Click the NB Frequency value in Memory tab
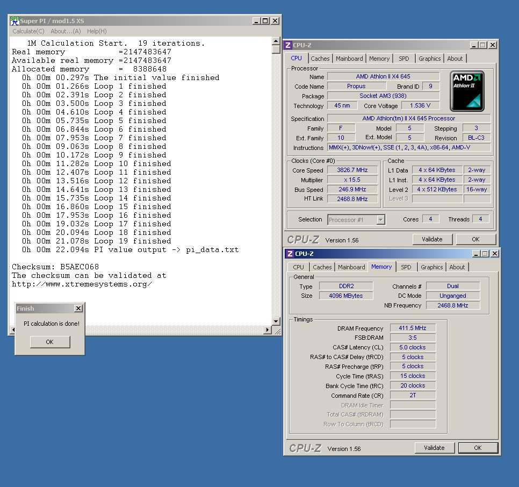519x487 pixels. click(x=453, y=305)
